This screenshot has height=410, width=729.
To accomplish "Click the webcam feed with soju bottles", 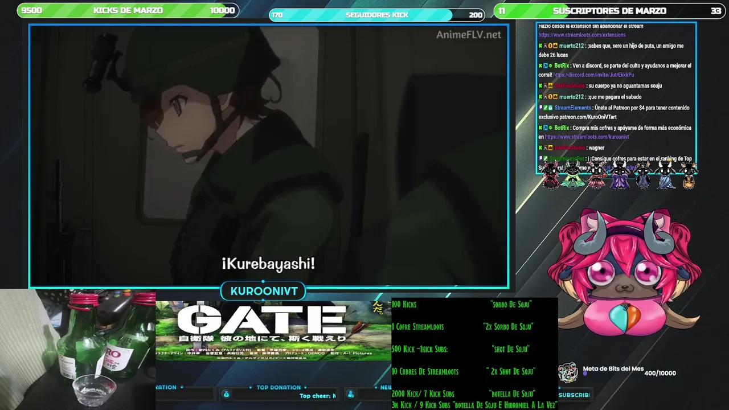I will 77,349.
